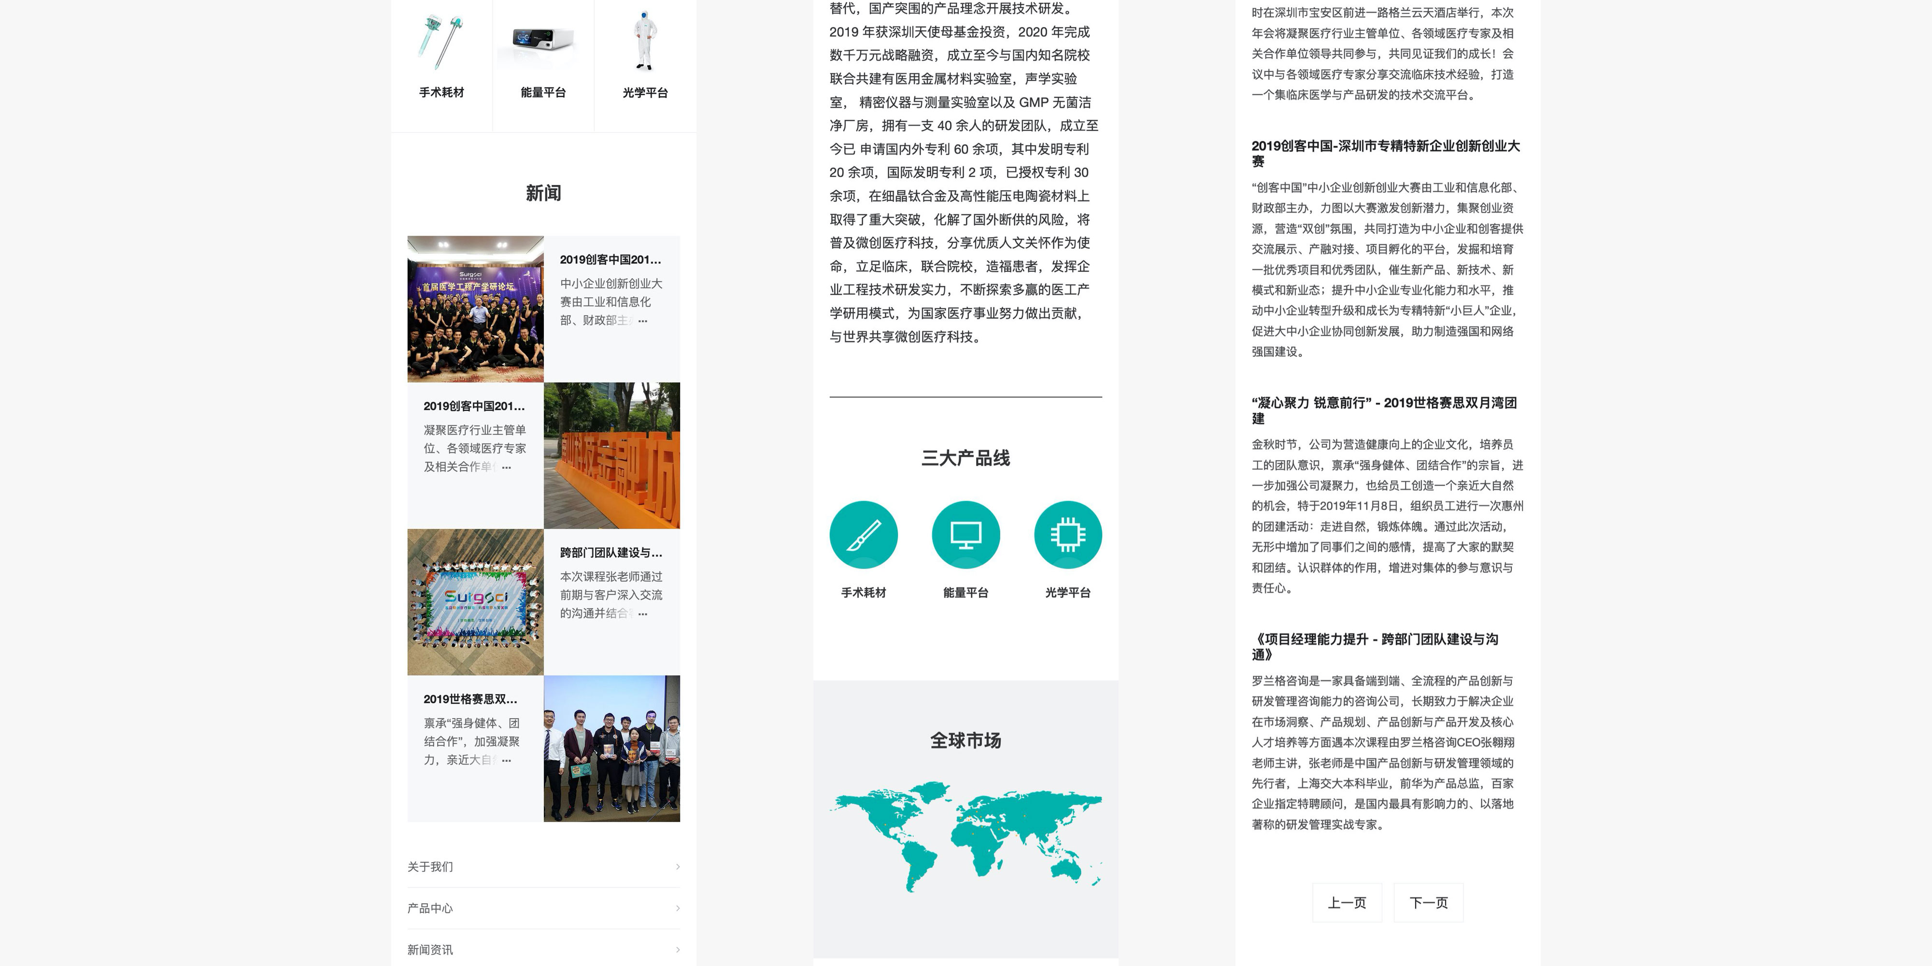Click the 三大产品线 section heading
The image size is (1932, 966).
pyautogui.click(x=965, y=458)
